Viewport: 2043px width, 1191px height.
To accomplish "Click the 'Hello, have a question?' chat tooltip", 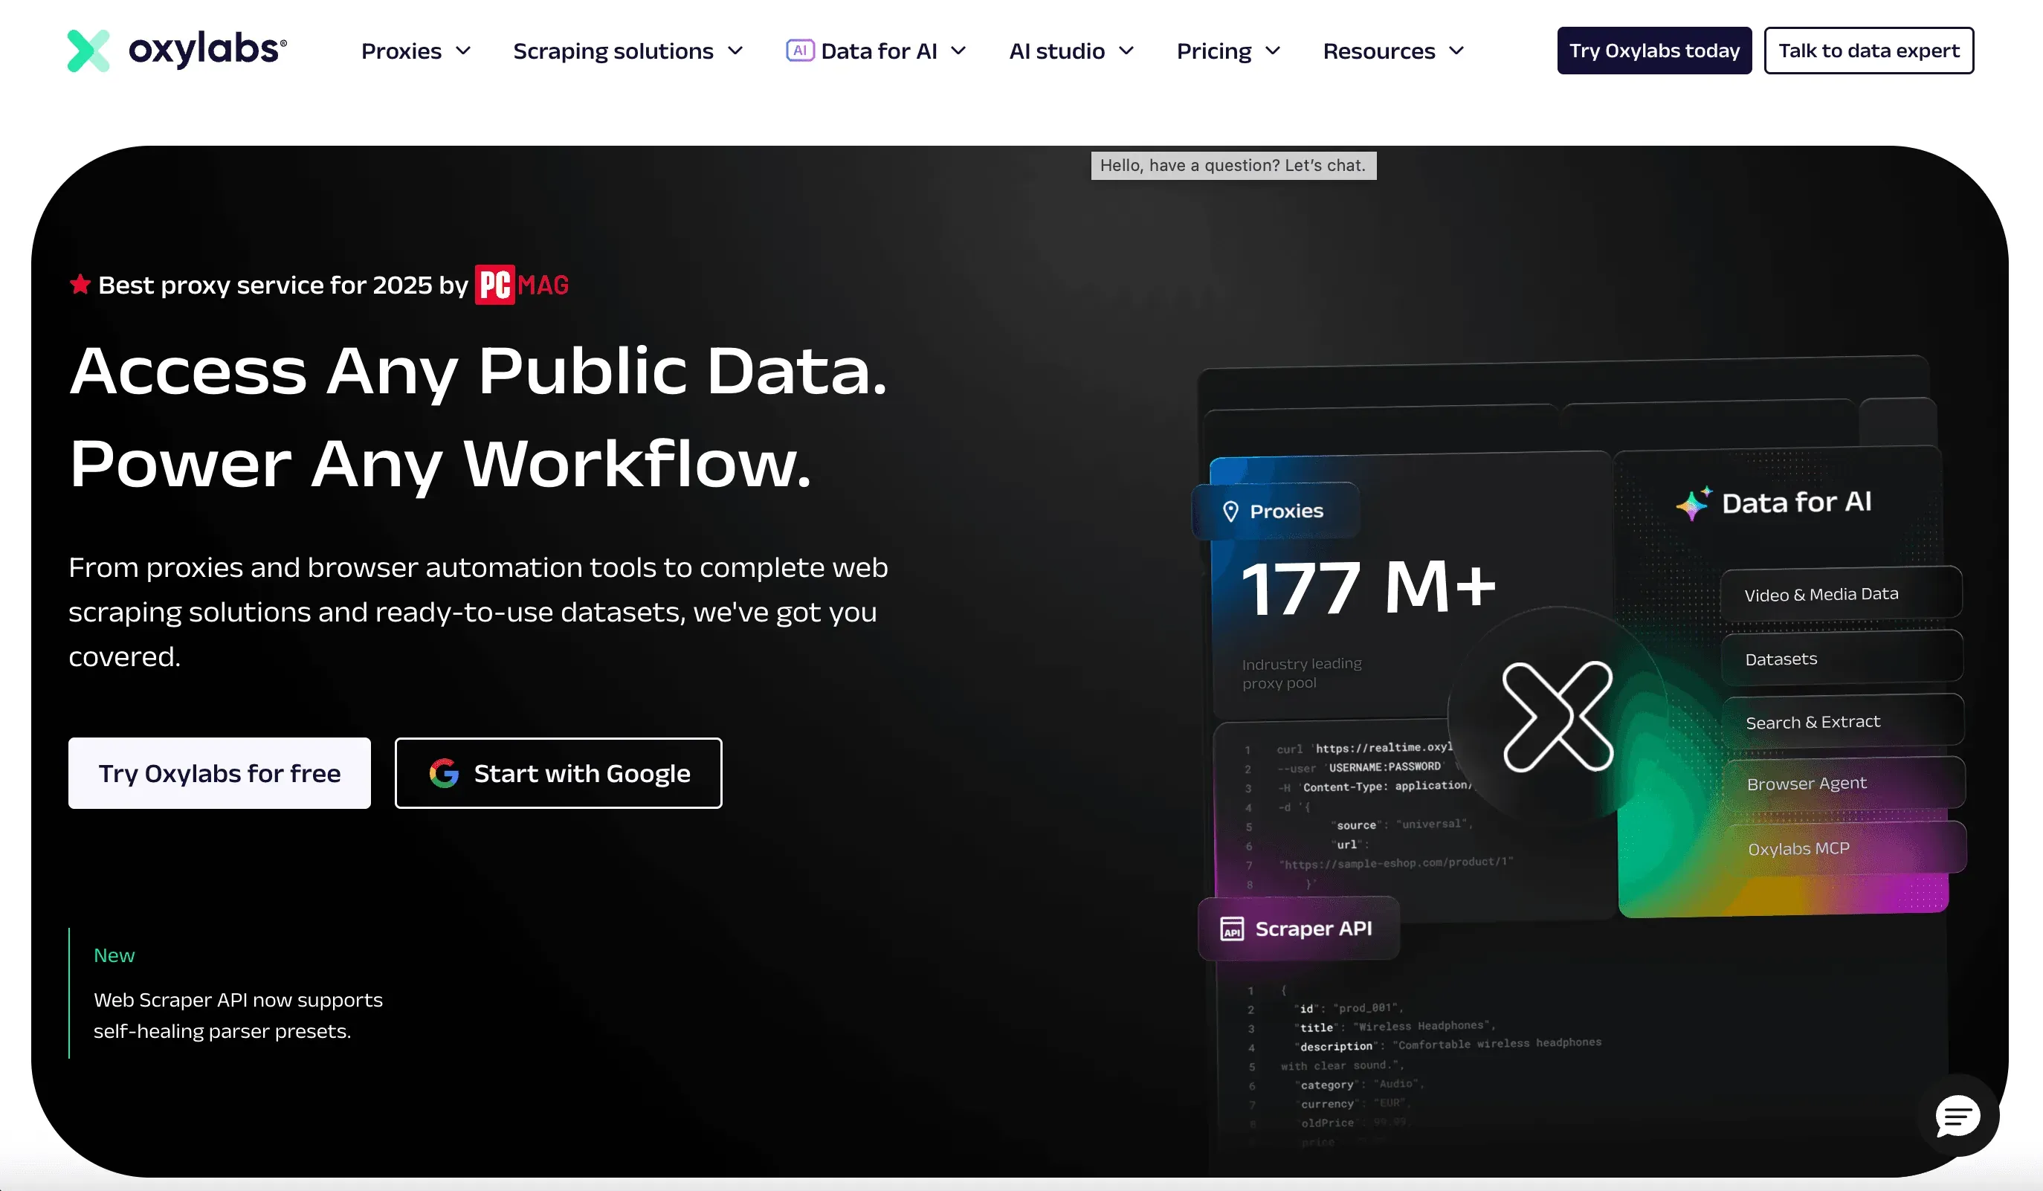I will click(1233, 165).
